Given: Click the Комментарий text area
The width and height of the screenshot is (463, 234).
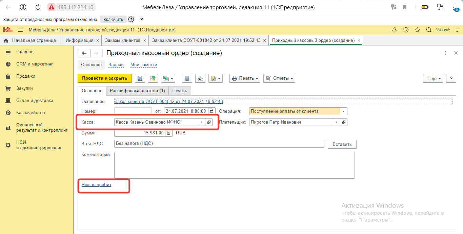Looking at the screenshot, I should coord(235,165).
